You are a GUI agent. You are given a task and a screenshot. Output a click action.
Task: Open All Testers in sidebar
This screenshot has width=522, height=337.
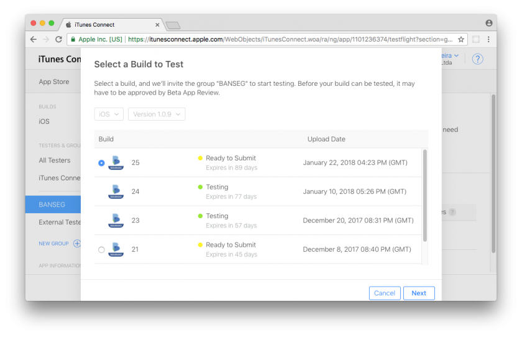55,160
